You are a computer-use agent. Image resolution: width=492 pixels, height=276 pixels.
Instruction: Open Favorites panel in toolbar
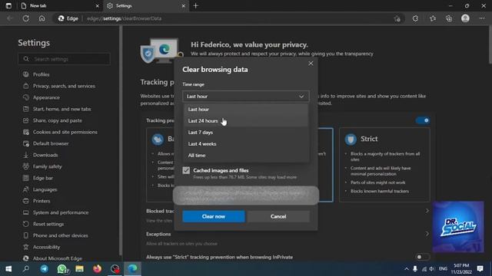point(433,18)
